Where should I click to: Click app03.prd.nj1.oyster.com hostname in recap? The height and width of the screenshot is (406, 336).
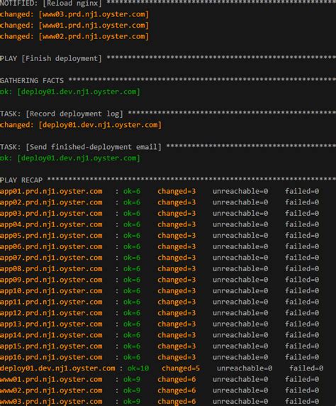tap(51, 214)
